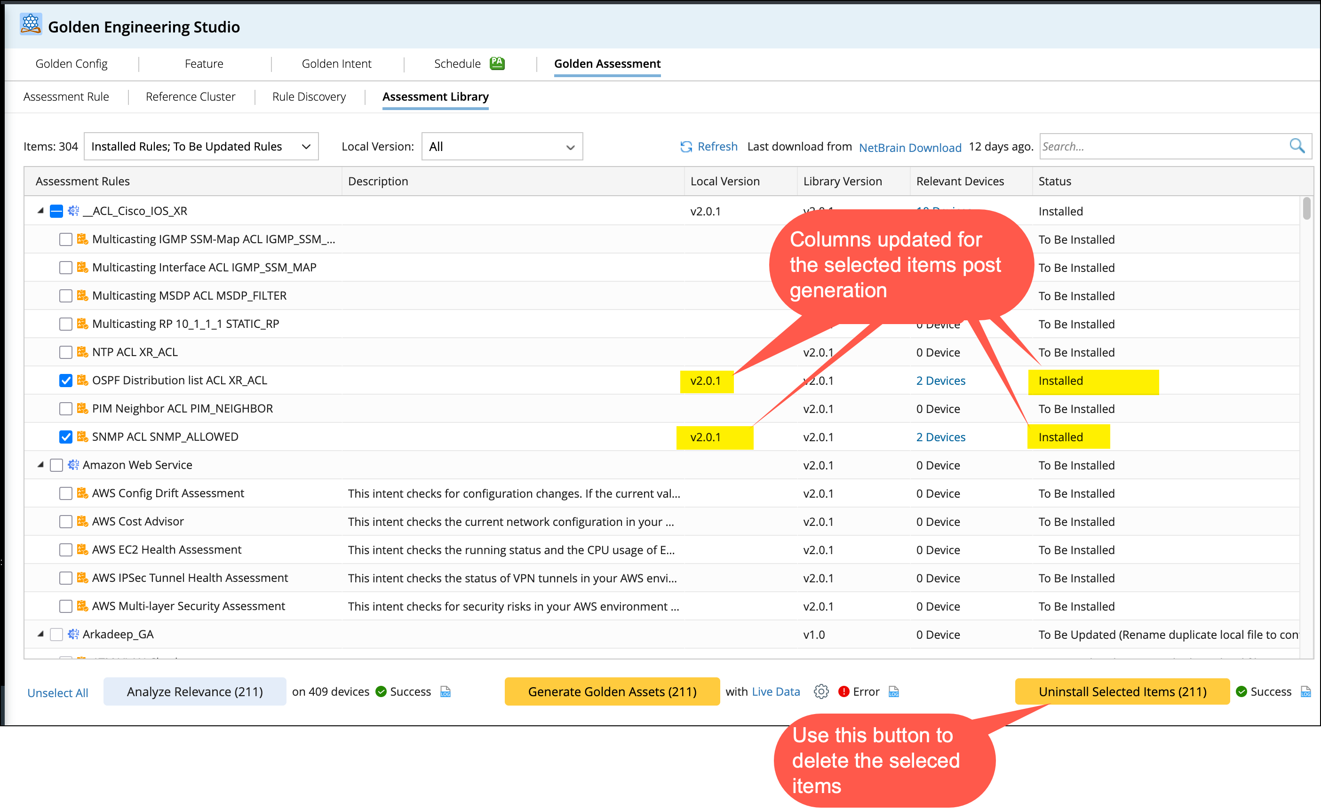Switch to the Golden Intent tab
The height and width of the screenshot is (810, 1321).
pos(336,64)
